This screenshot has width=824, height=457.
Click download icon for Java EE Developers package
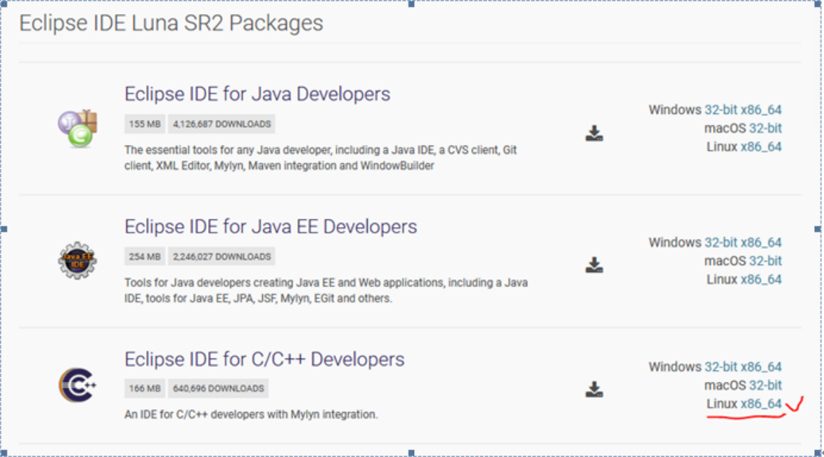[594, 265]
